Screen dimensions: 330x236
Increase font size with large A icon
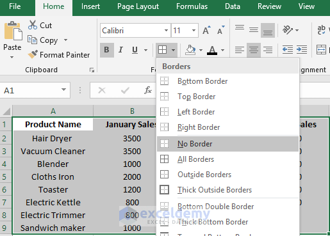(x=206, y=30)
